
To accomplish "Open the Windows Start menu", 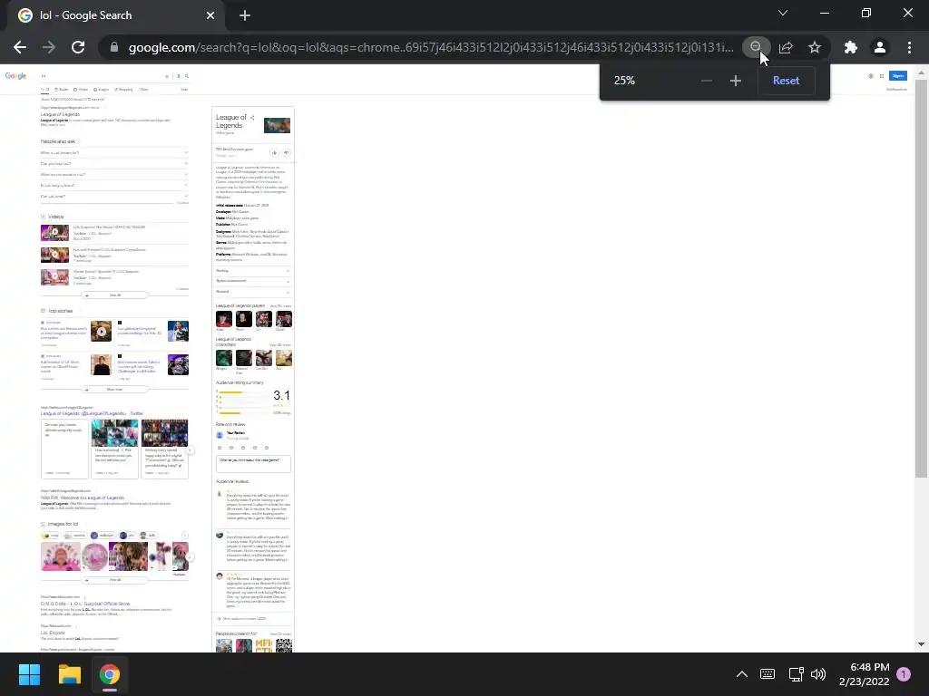I will click(29, 674).
